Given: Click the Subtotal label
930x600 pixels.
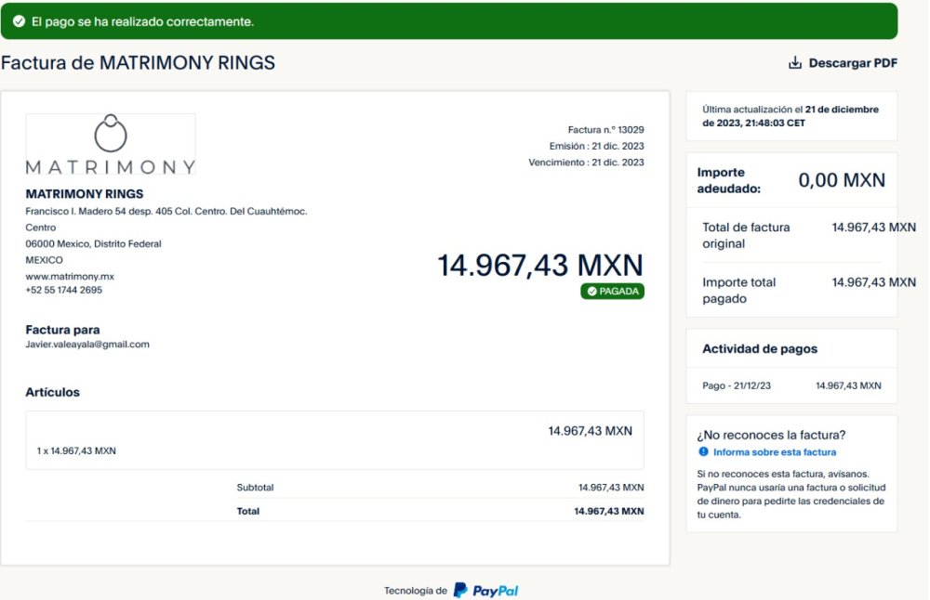Looking at the screenshot, I should point(255,488).
